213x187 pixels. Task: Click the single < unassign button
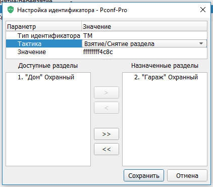[107, 108]
